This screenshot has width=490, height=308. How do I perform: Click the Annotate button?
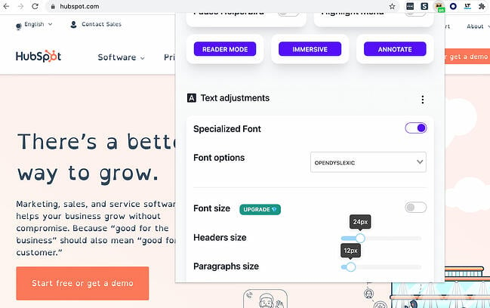pos(395,49)
